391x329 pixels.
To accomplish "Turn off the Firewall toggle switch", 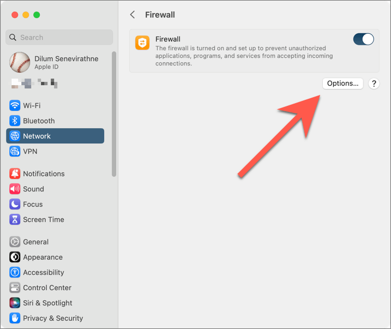I will click(x=363, y=39).
